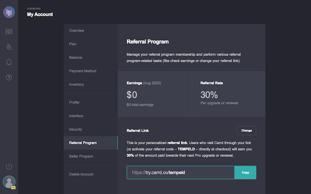
Task: Open the sites grid icon in sidebar
Action: click(9, 31)
